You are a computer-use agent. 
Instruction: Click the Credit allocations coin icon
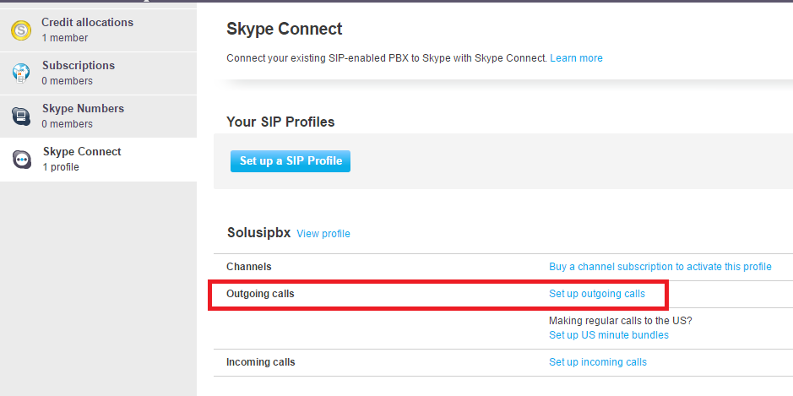21,30
